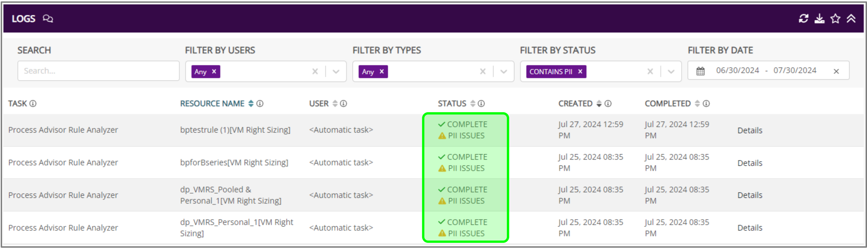The image size is (867, 248).
Task: Collapse the Logs panel with the double chevron
Action: click(x=851, y=19)
